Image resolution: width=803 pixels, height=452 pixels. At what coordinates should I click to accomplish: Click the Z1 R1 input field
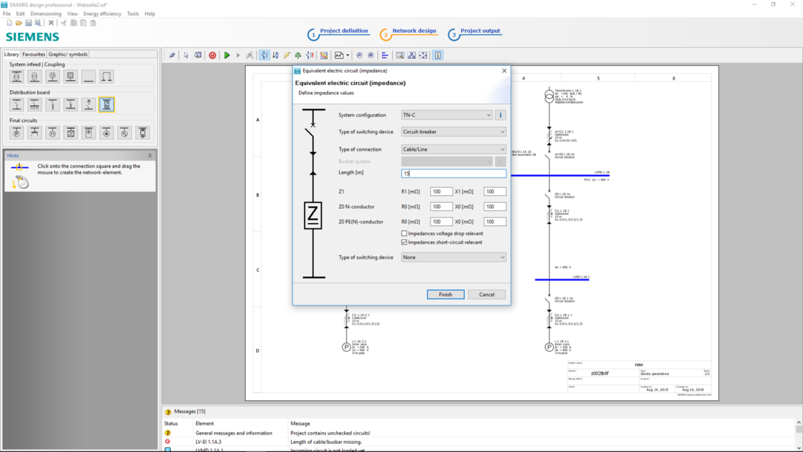pyautogui.click(x=442, y=192)
